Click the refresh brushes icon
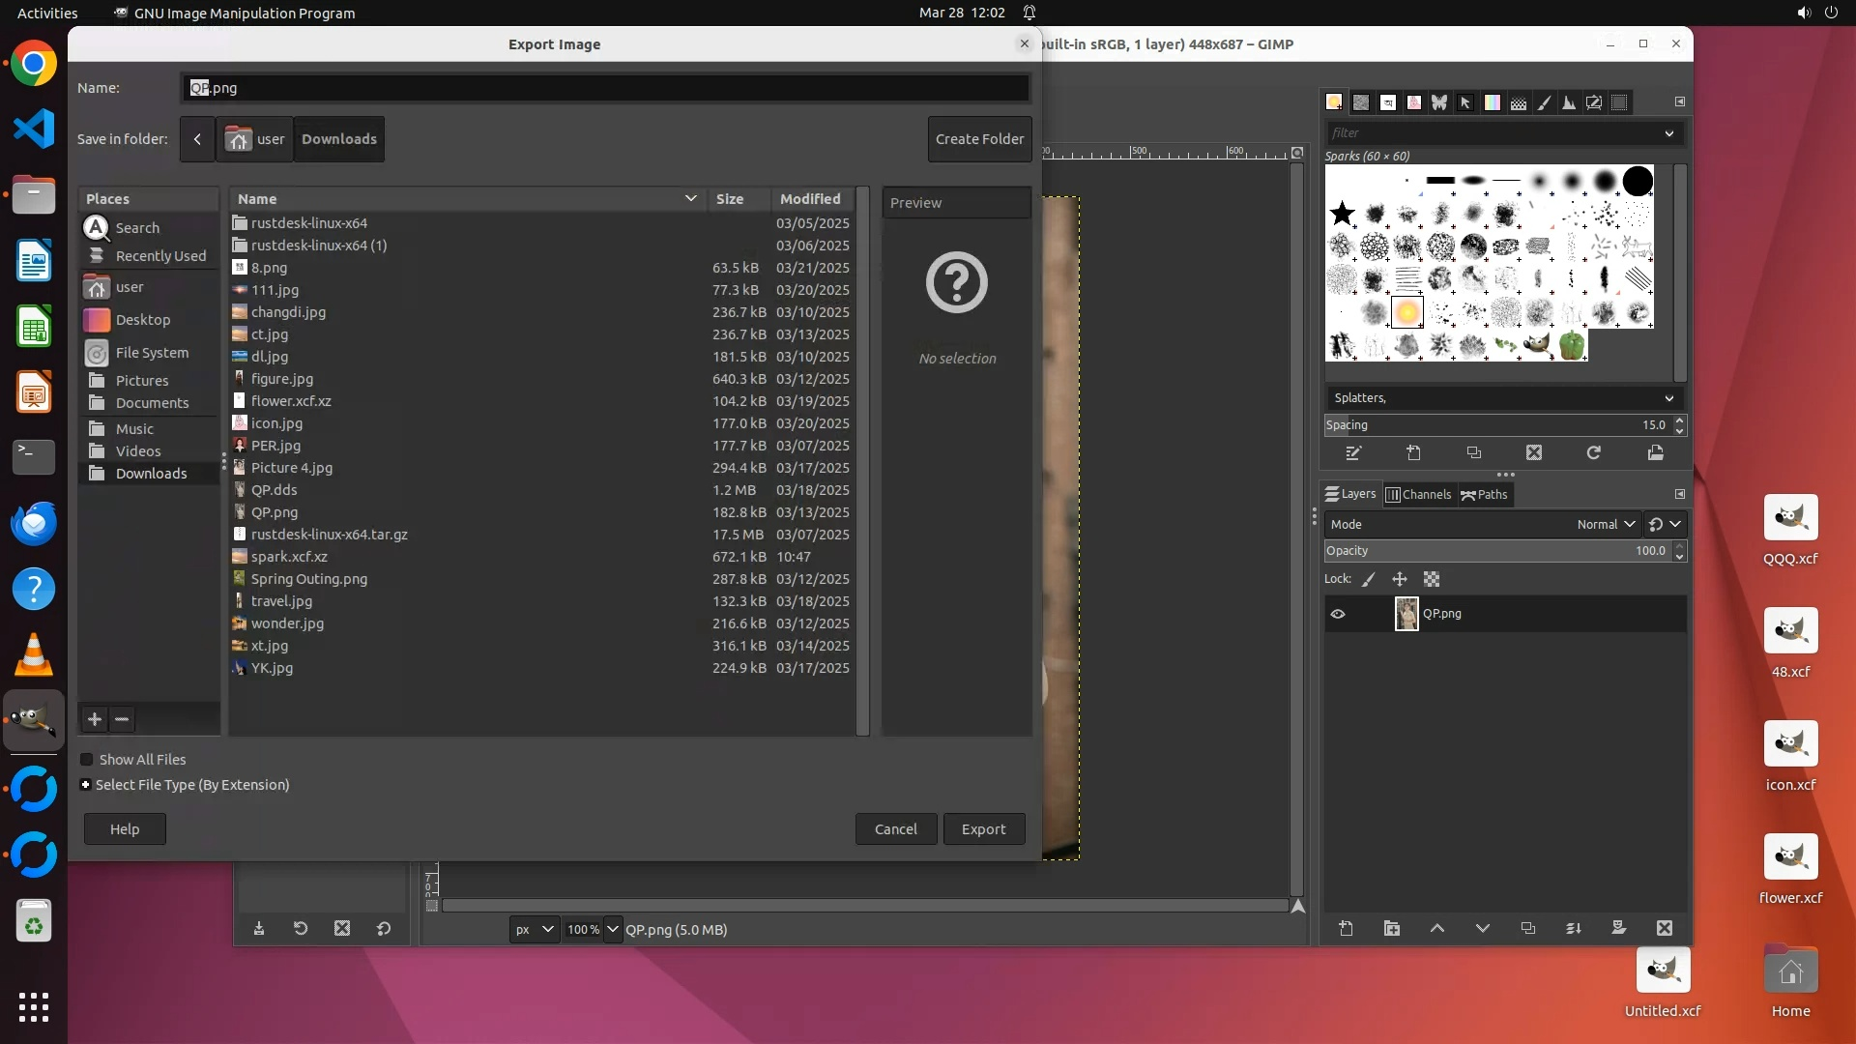The width and height of the screenshot is (1856, 1044). point(1594,452)
